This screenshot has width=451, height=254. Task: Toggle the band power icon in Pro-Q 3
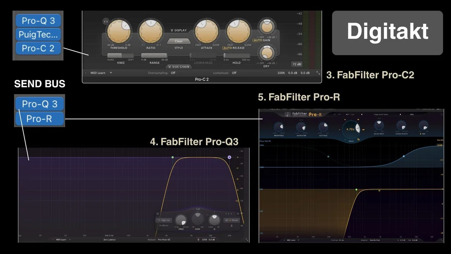click(x=158, y=214)
